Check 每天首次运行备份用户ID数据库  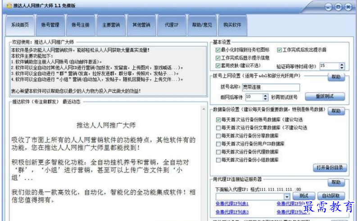pos(218,144)
